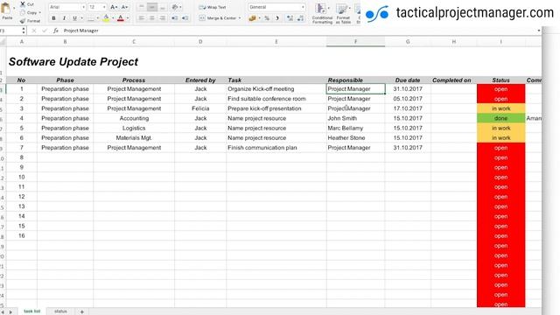Toggle italic formatting
This screenshot has width=560, height=315.
point(64,17)
